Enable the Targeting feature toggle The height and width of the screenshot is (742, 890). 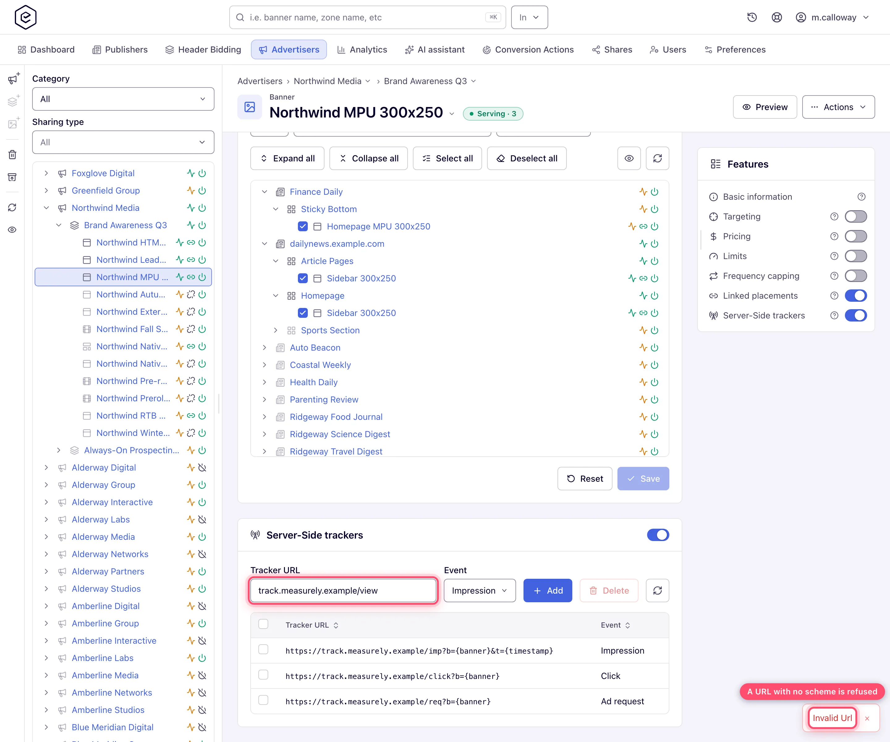click(856, 217)
